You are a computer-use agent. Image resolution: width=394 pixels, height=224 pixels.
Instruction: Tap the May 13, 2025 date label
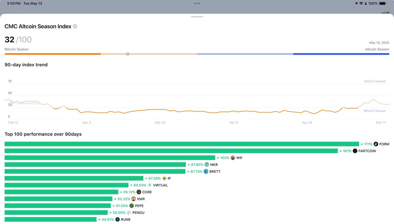point(379,43)
